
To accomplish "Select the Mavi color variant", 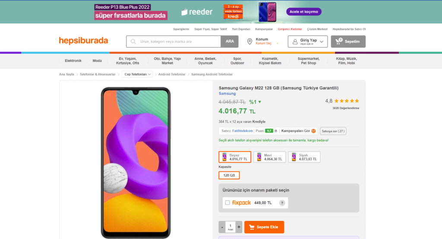I will point(269,157).
